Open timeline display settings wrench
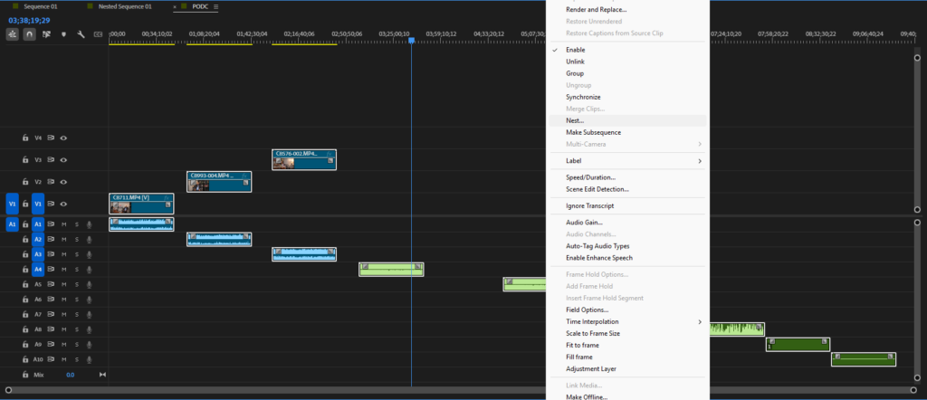Image resolution: width=927 pixels, height=400 pixels. coord(81,34)
